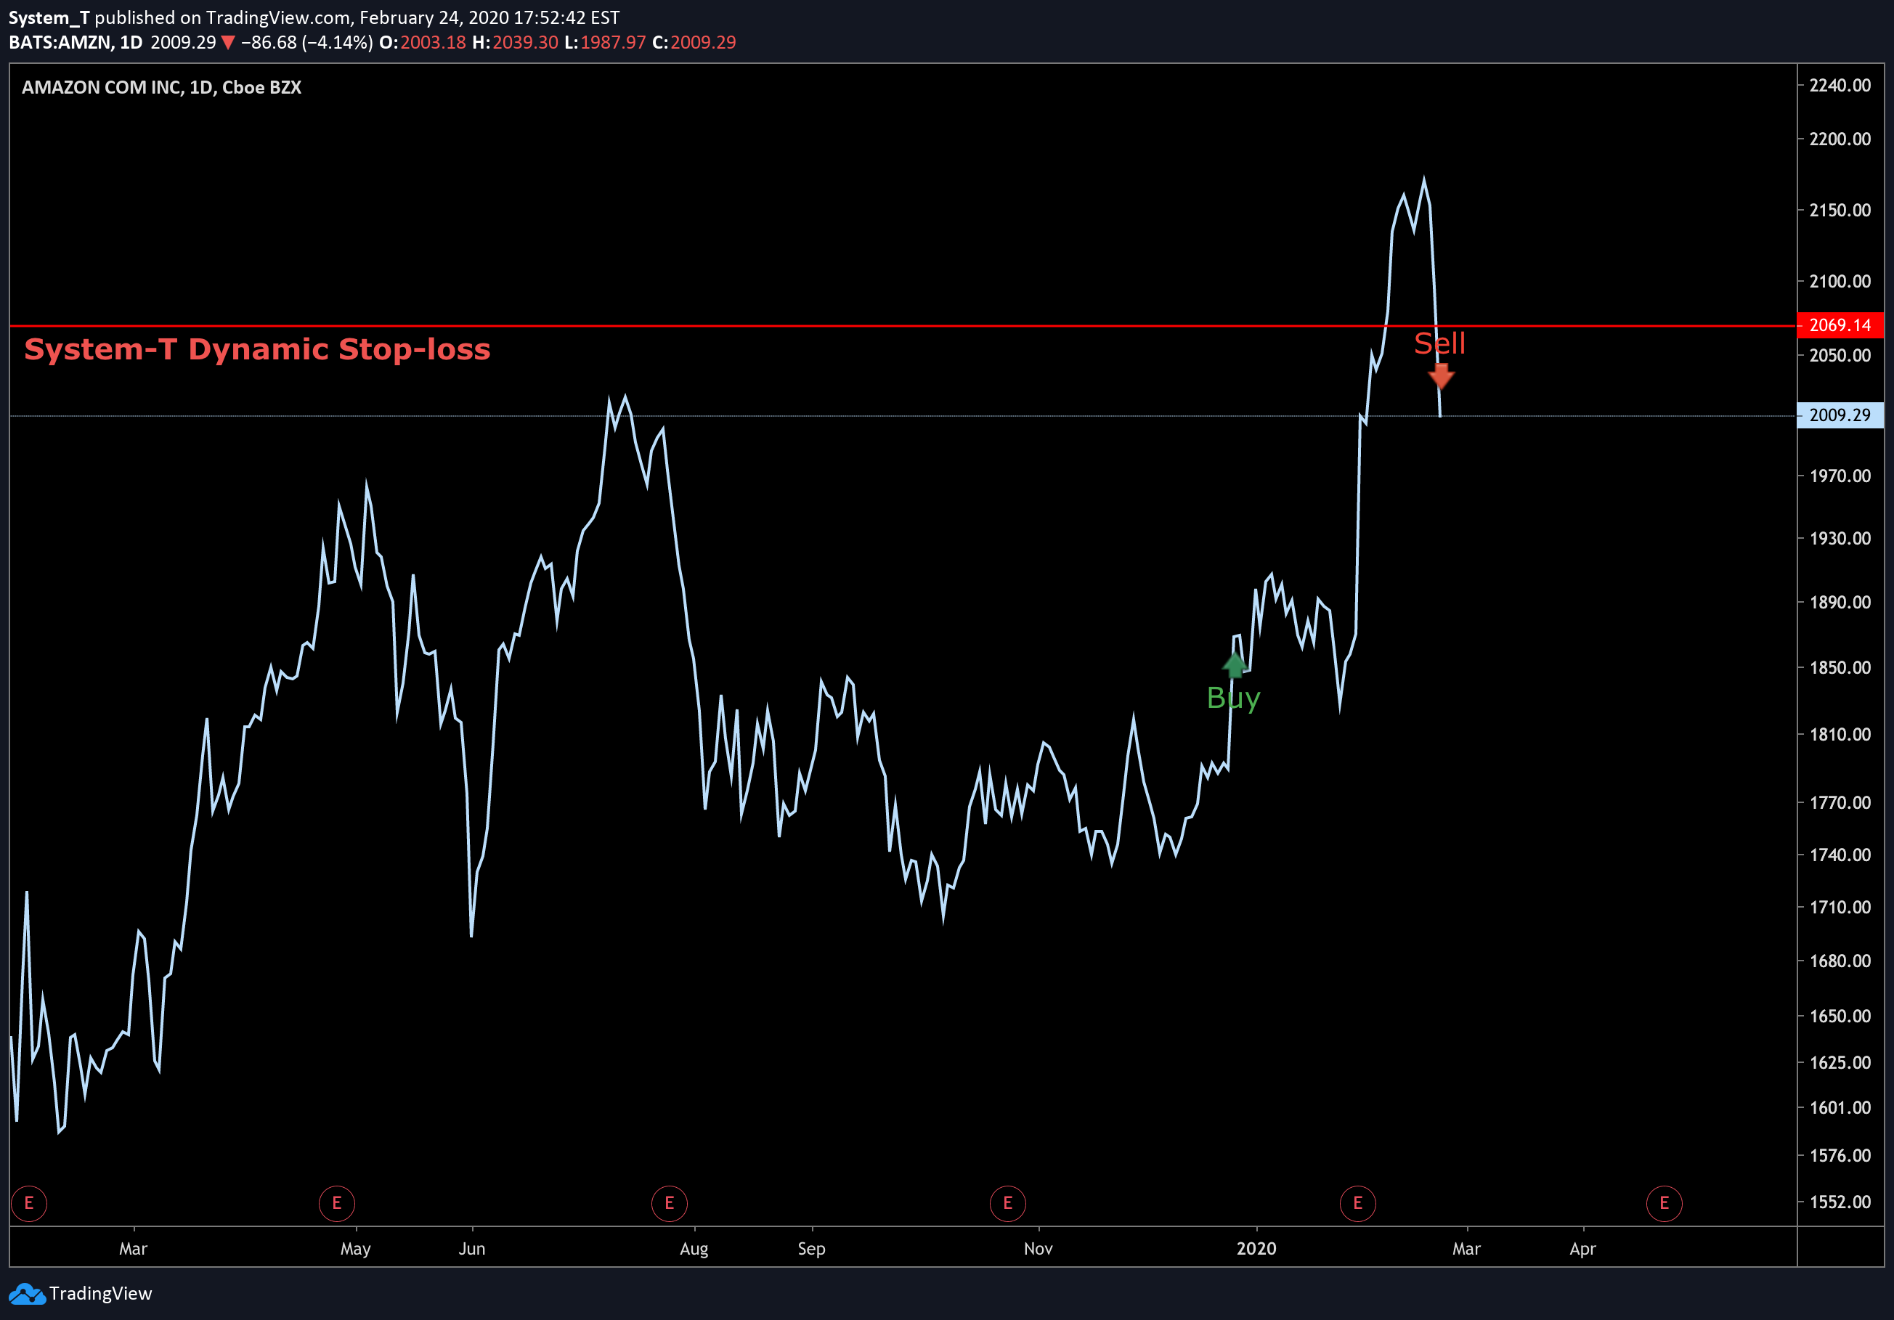Click the 1810.00 price axis label
This screenshot has width=1894, height=1320.
1840,734
